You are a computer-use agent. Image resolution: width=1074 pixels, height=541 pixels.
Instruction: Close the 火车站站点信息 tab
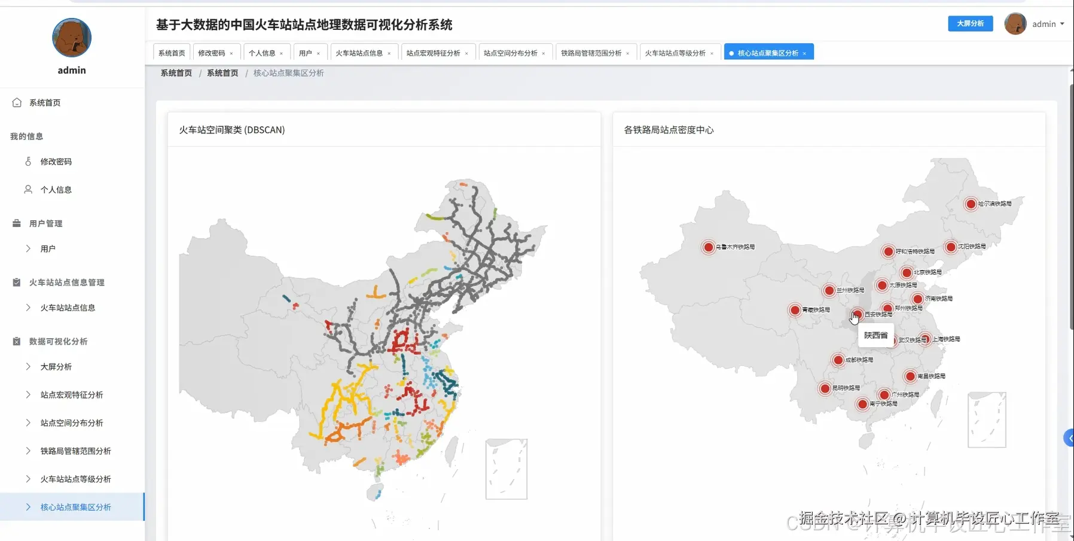pyautogui.click(x=389, y=53)
